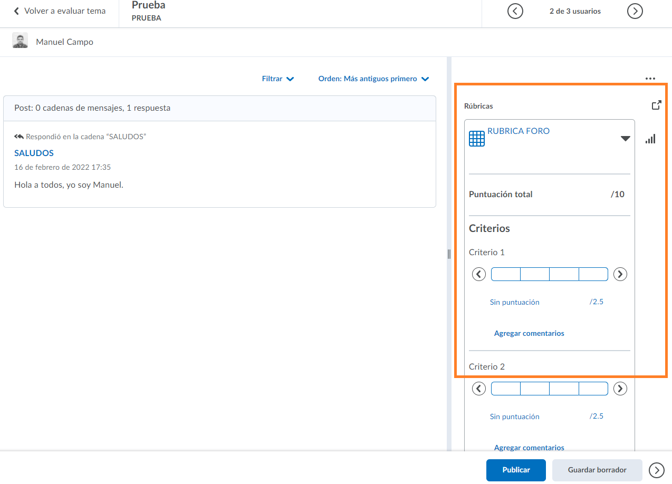Collapse the RUBRICA FORO rubric arrow
The height and width of the screenshot is (484, 672).
pyautogui.click(x=625, y=139)
